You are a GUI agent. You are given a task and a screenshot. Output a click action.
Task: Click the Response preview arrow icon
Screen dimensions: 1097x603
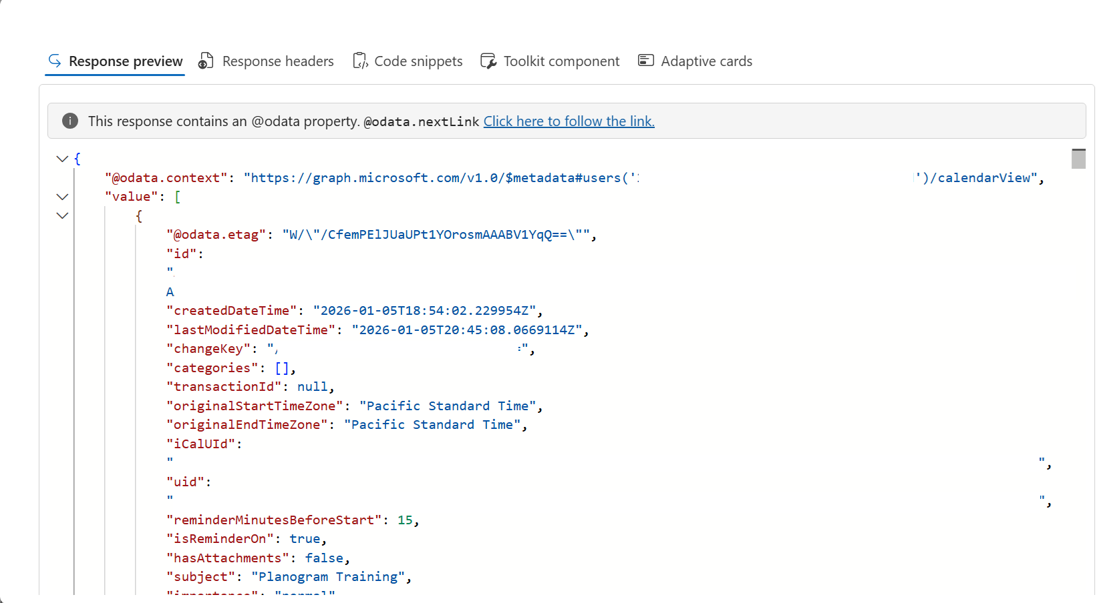55,61
